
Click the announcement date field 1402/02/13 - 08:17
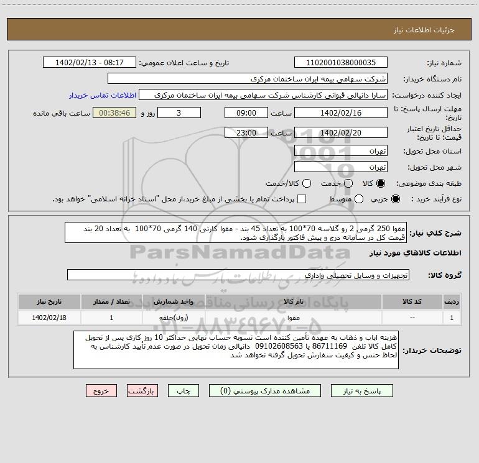[90, 63]
